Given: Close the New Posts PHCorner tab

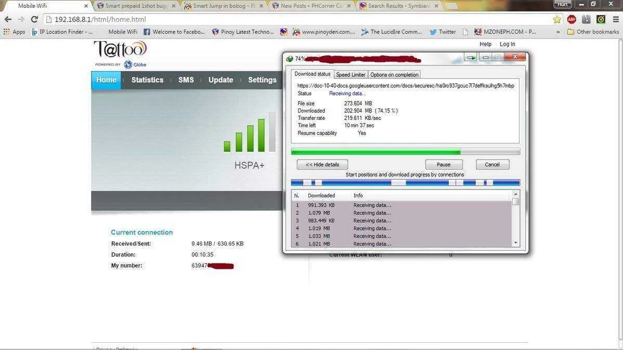Looking at the screenshot, I should coord(349,6).
